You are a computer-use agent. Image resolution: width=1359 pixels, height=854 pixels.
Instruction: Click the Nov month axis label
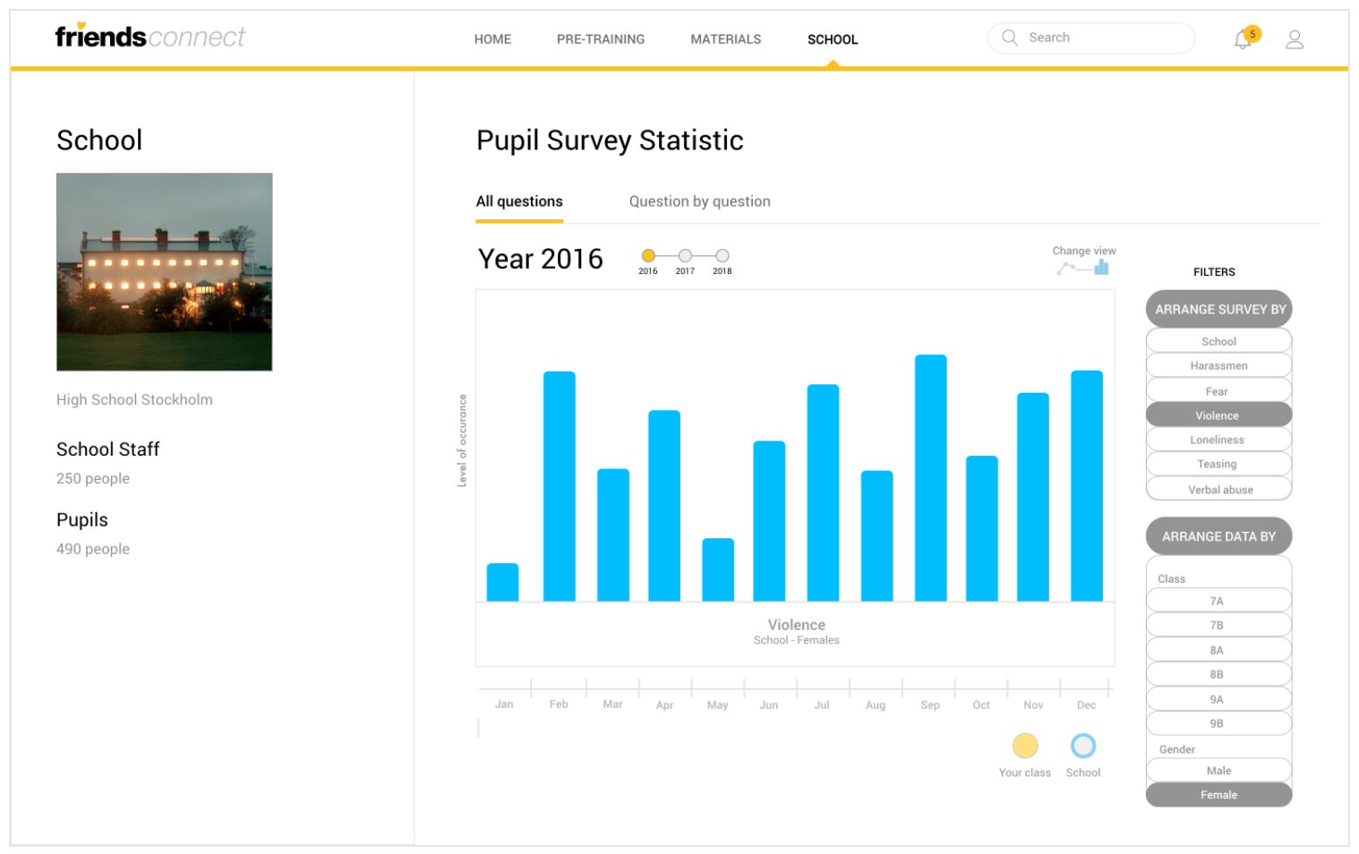pos(1033,705)
